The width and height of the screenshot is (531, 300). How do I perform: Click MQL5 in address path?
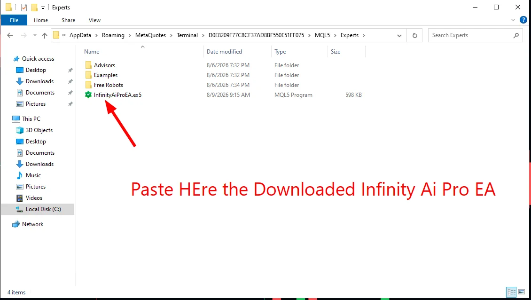(x=322, y=35)
